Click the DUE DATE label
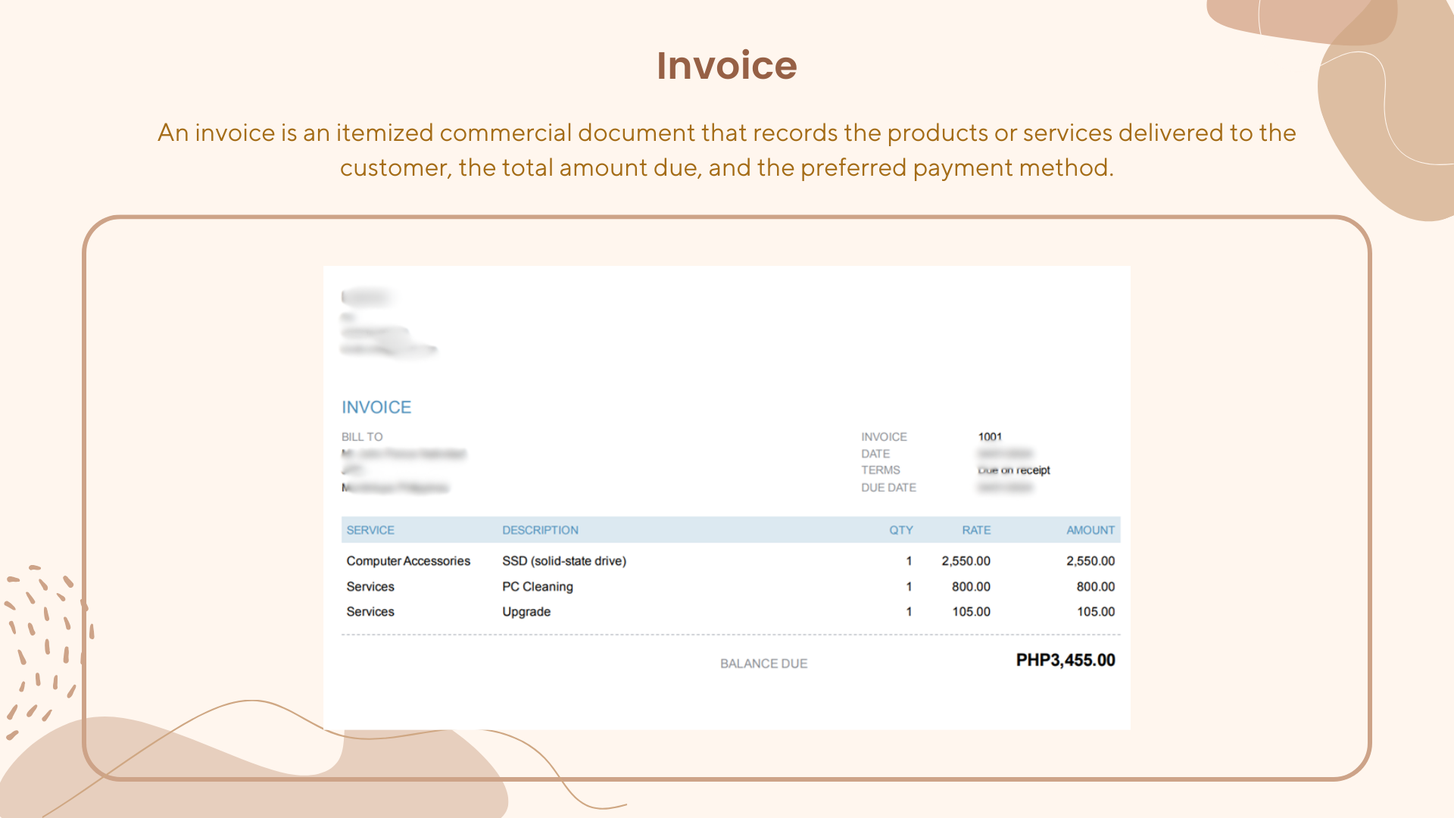 pyautogui.click(x=888, y=488)
